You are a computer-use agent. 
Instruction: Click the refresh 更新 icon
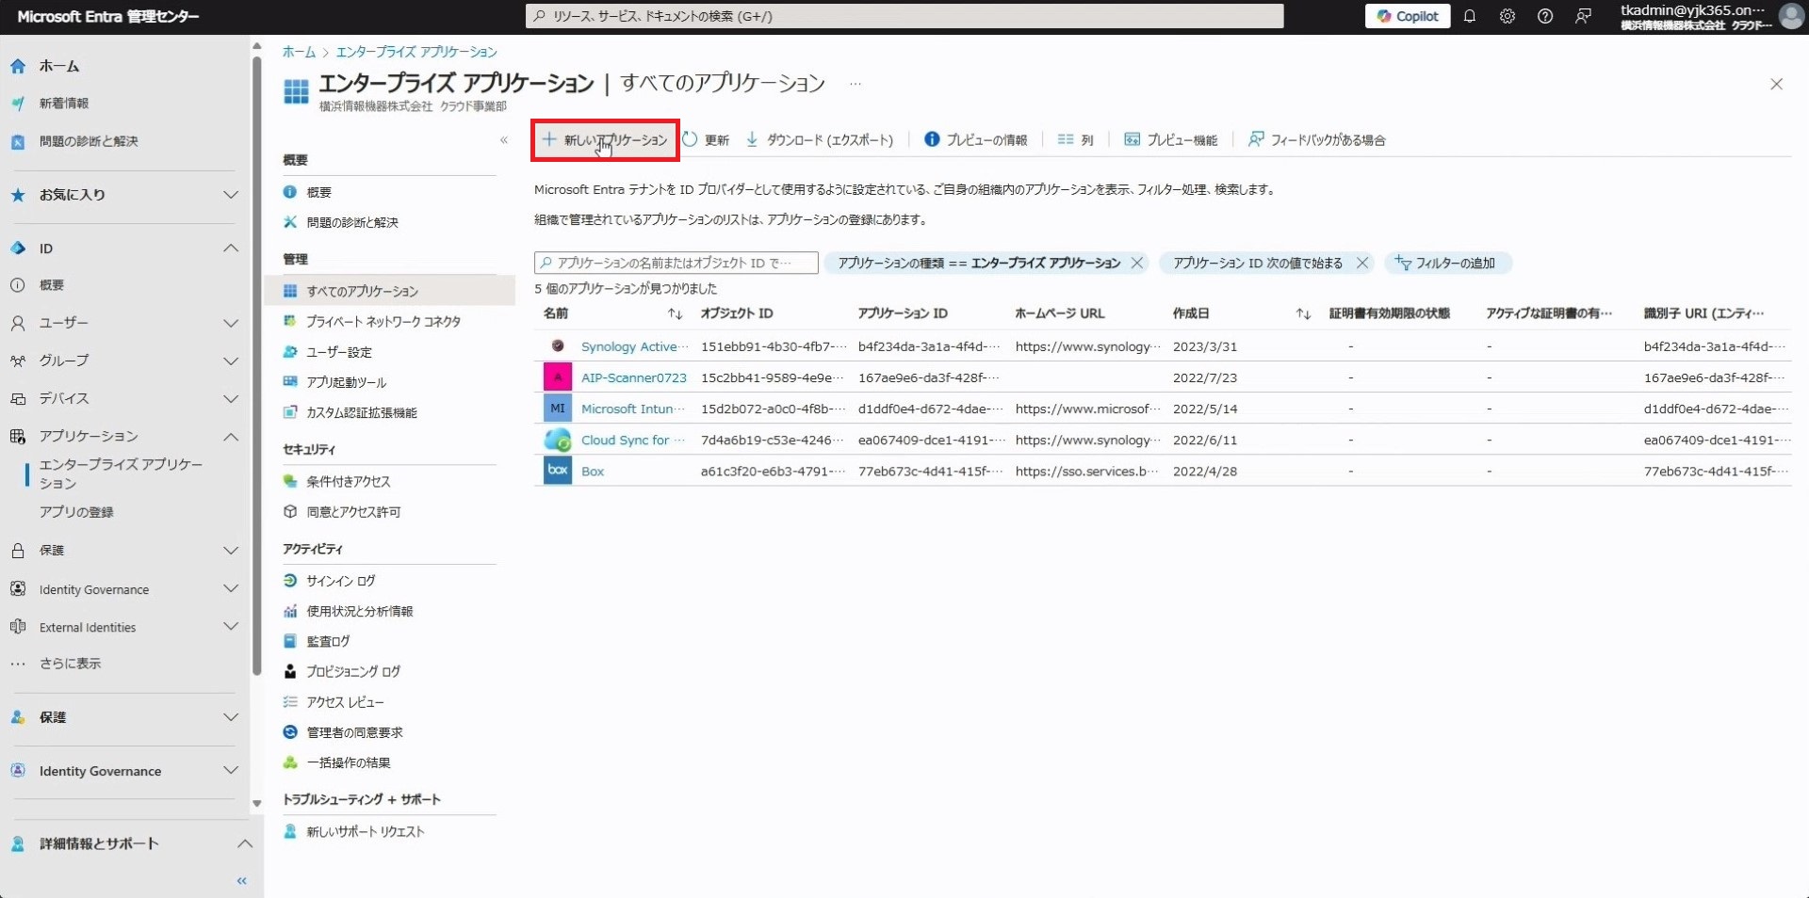pos(691,139)
